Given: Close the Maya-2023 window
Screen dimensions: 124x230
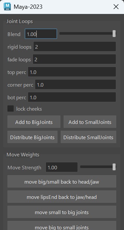Looking at the screenshot, I should coord(116,7).
